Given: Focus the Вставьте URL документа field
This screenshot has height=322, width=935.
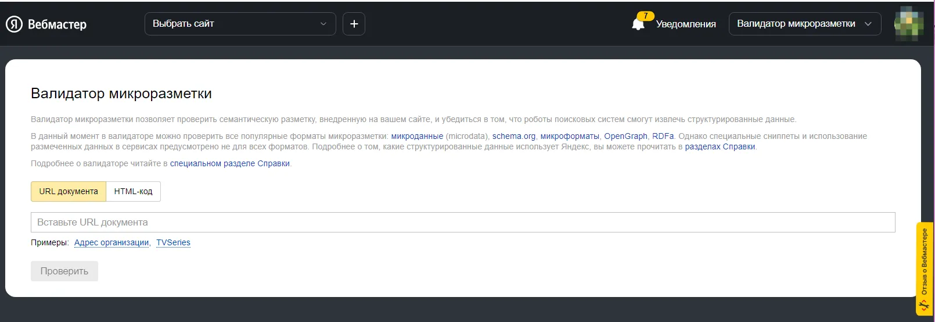Looking at the screenshot, I should (x=463, y=222).
